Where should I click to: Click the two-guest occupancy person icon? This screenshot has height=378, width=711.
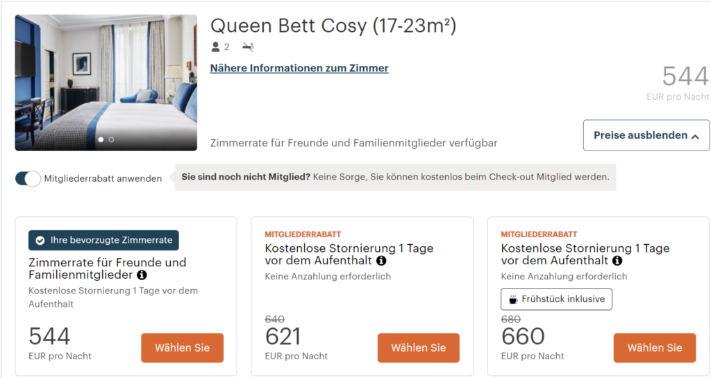(x=215, y=46)
